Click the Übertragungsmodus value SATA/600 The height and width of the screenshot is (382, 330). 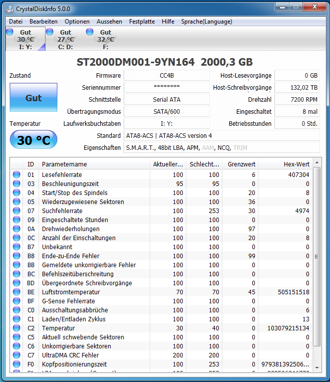point(167,112)
